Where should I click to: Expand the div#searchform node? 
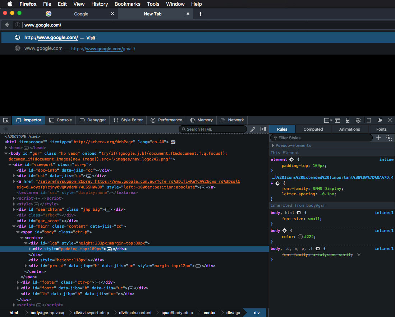pyautogui.click(x=14, y=209)
